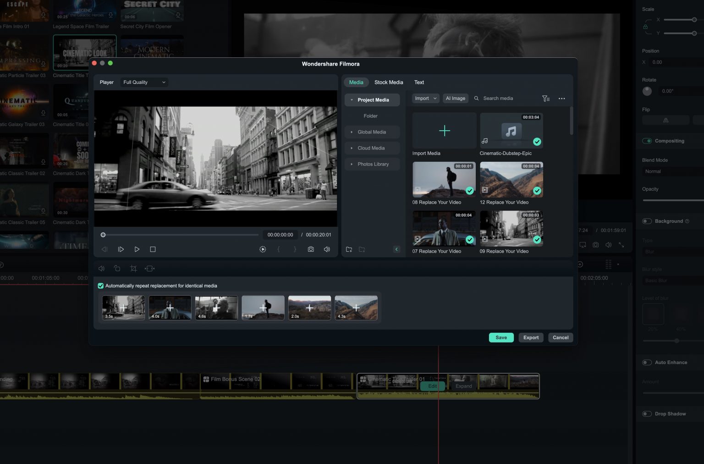Open the Full Quality dropdown

tap(143, 82)
